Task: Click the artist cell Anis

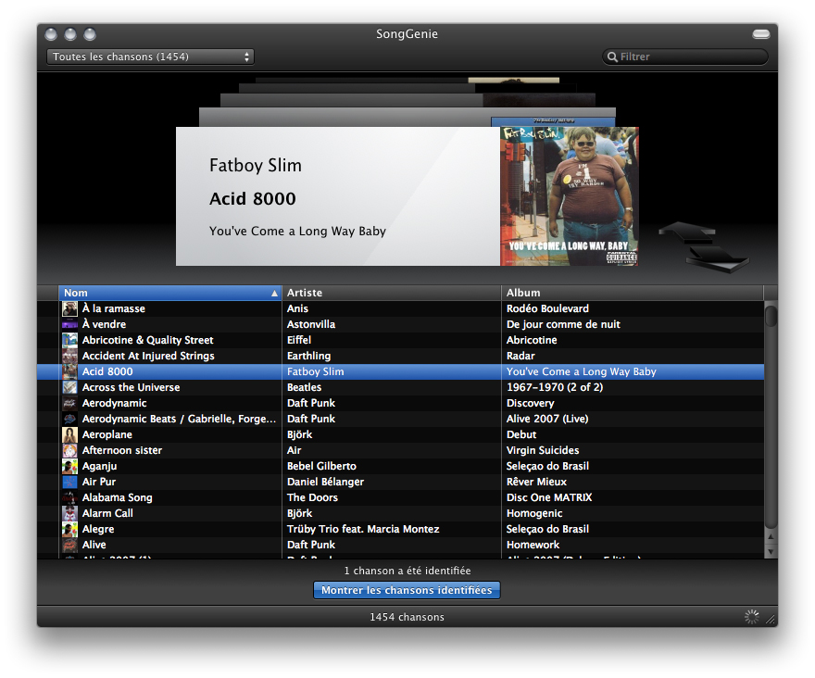Action: (298, 308)
